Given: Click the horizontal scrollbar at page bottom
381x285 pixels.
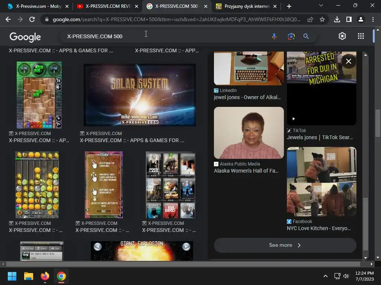Looking at the screenshot, I should 183,264.
